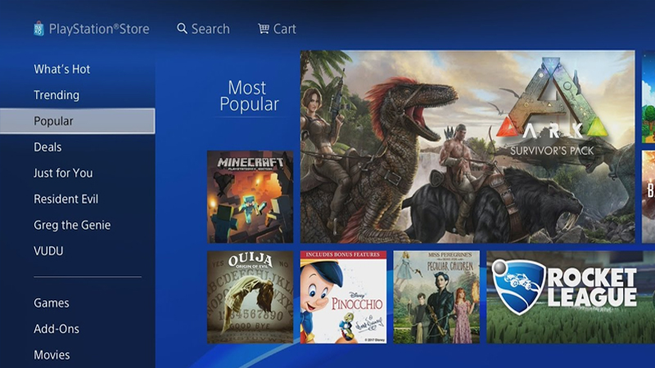Select What's Hot in the sidebar
Viewport: 655px width, 368px height.
pyautogui.click(x=62, y=69)
